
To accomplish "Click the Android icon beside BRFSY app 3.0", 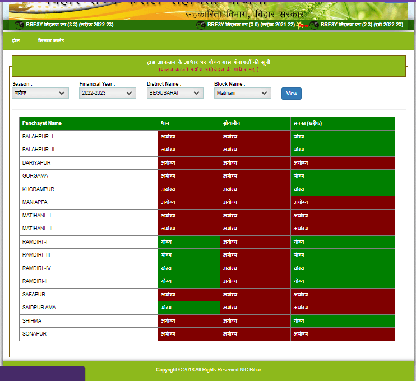I will click(x=200, y=25).
